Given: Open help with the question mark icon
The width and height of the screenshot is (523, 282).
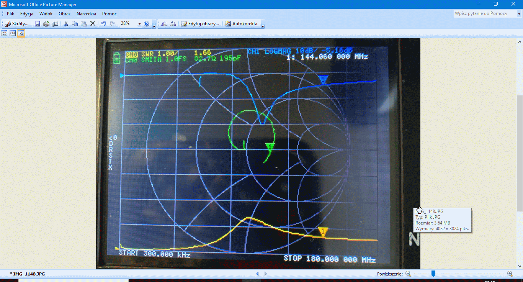Looking at the screenshot, I should click(x=147, y=24).
